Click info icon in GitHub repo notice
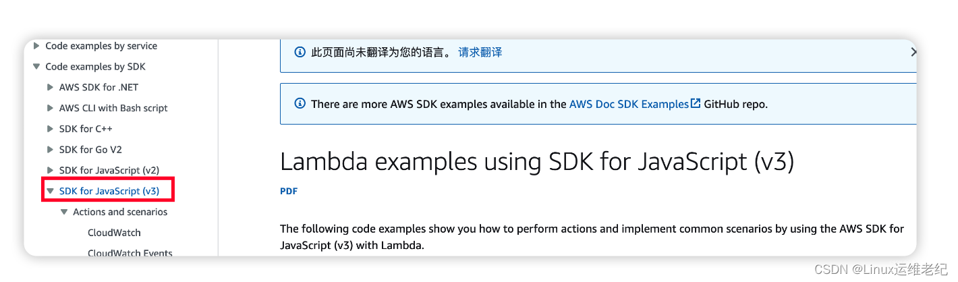Screen dimensions: 958x282 point(300,104)
